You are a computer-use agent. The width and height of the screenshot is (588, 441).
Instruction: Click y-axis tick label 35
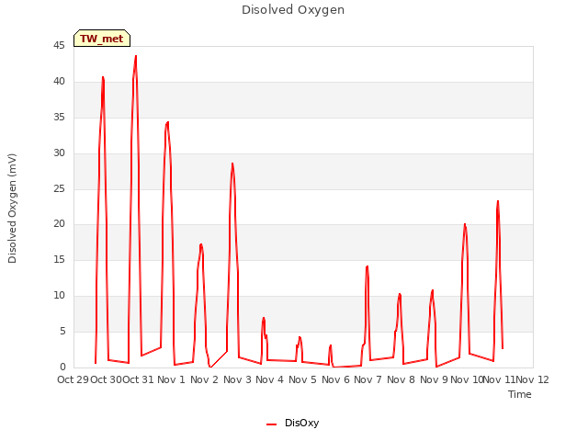pos(59,118)
